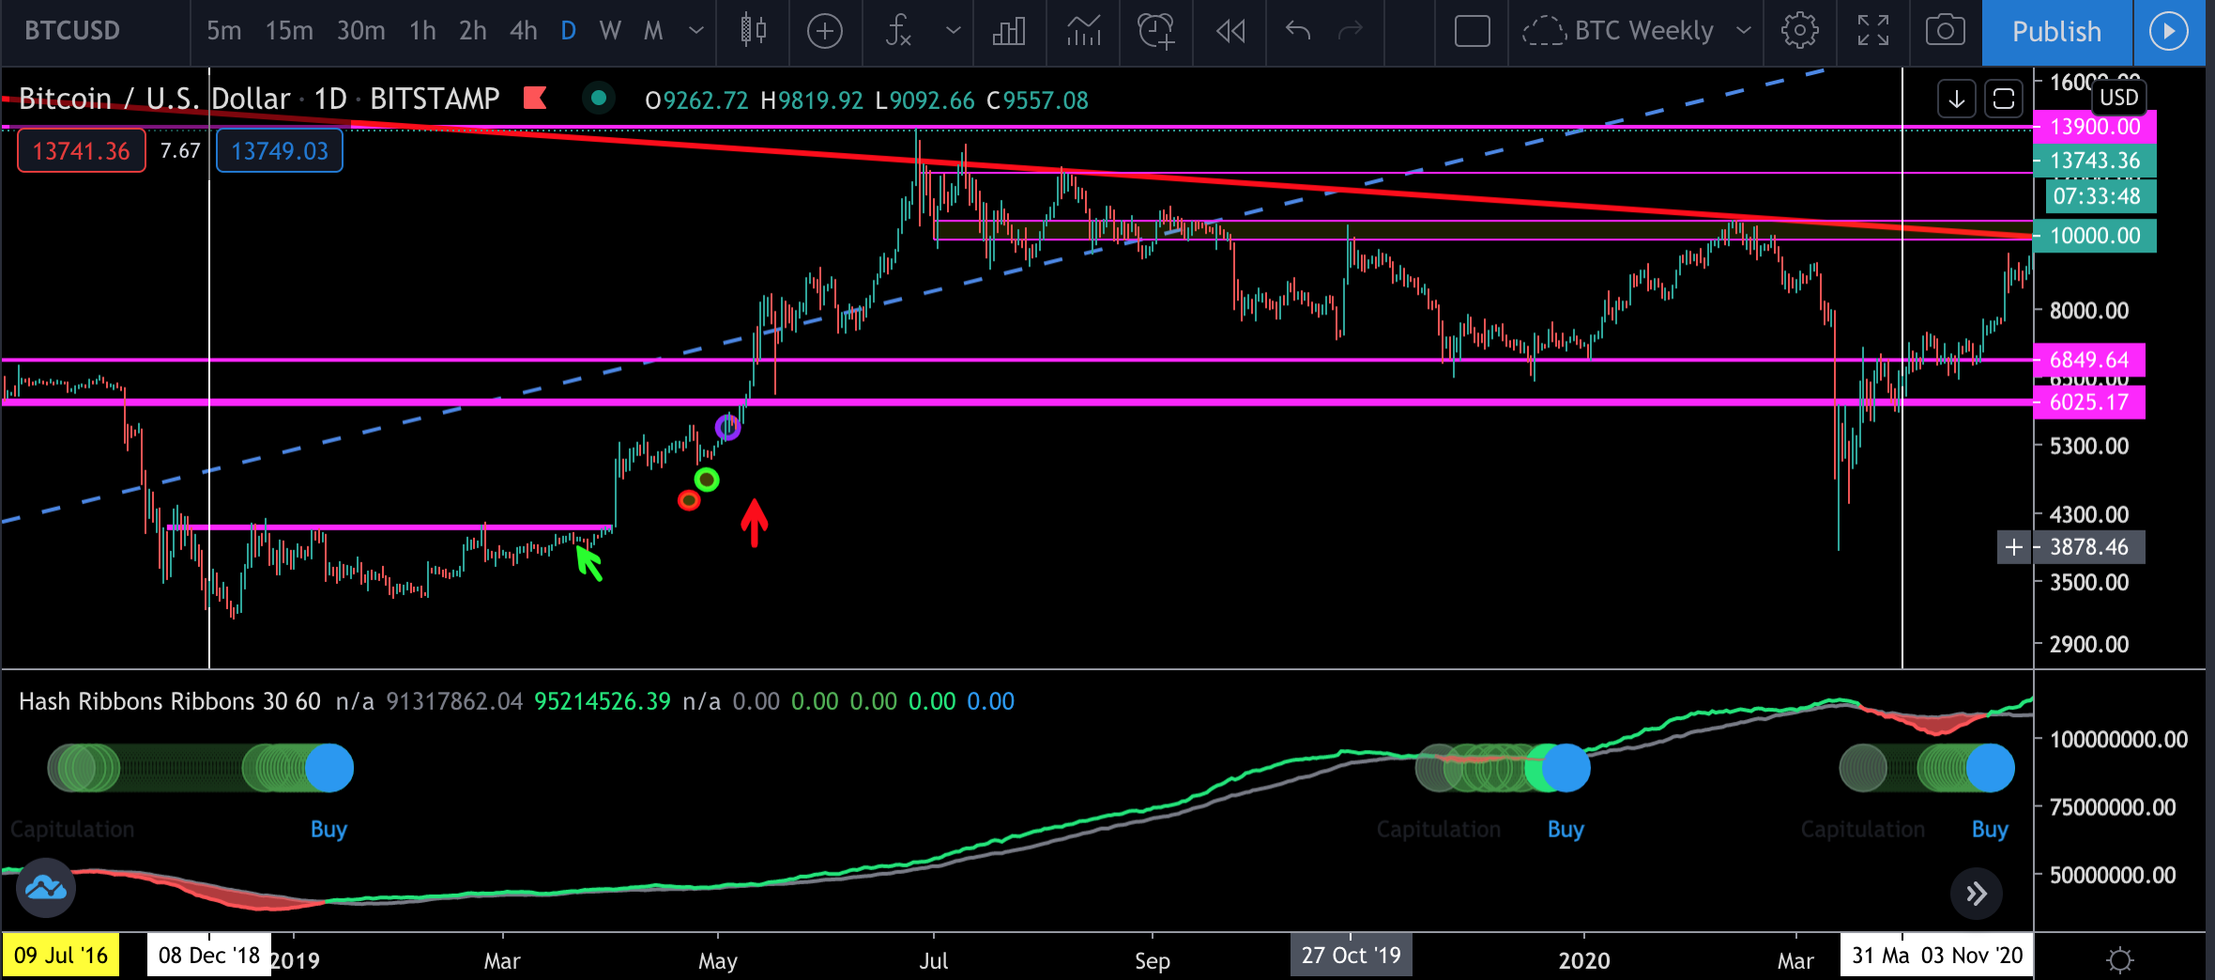Click the blue Buy dot at far left

click(x=328, y=768)
